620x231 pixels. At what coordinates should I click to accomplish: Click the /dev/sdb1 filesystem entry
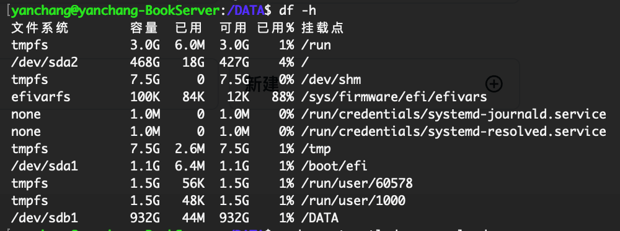[44, 217]
